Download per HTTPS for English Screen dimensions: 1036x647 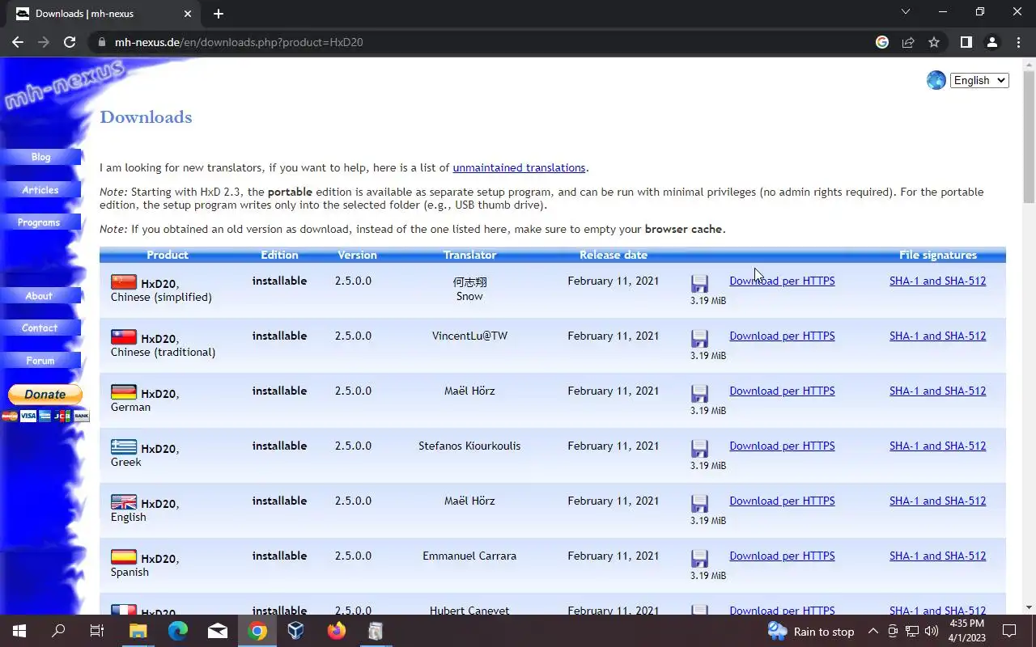coord(782,501)
